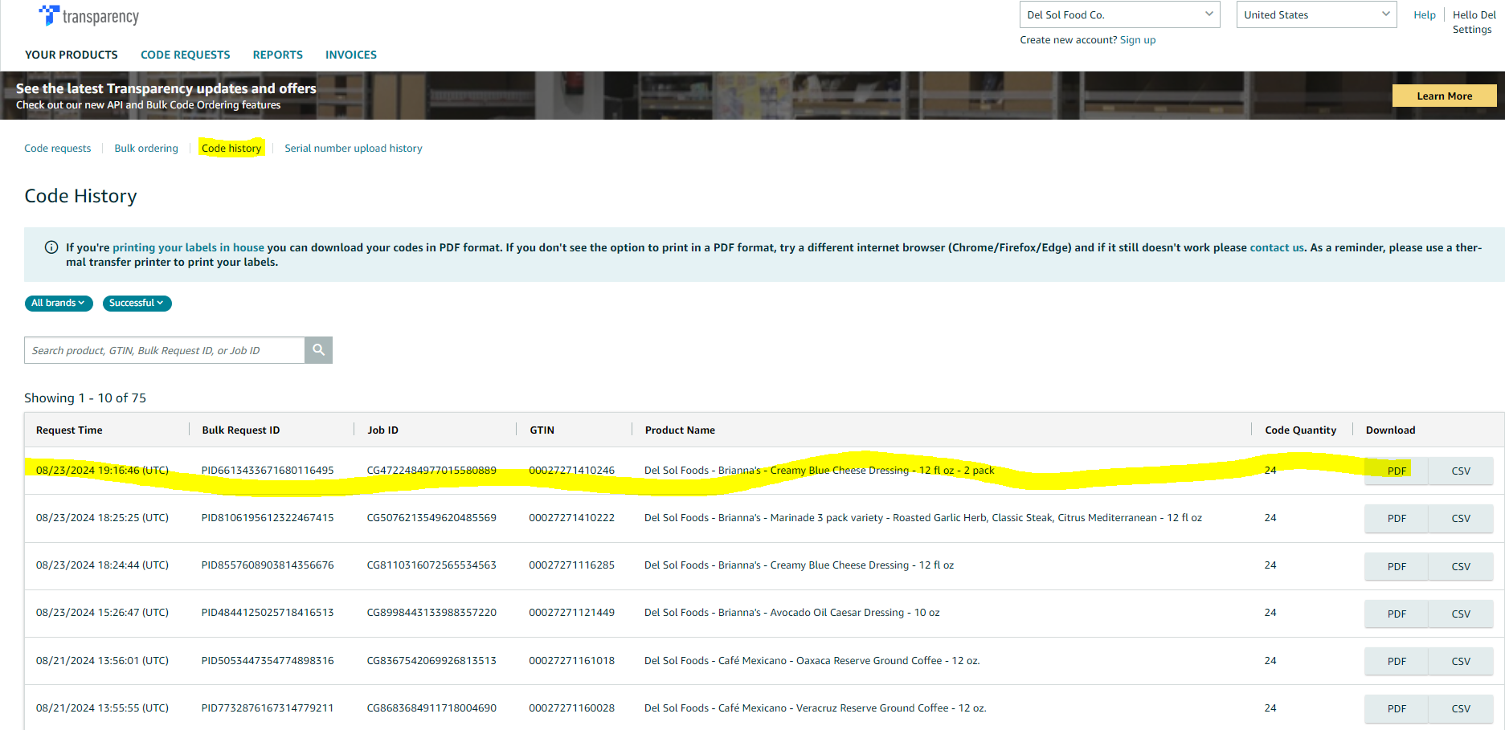
Task: Click request time 08/21/2024 13:56:01 (UTC)
Action: pos(102,660)
